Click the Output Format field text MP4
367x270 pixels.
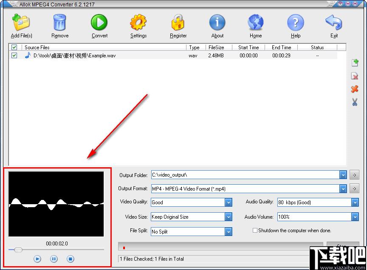189,189
